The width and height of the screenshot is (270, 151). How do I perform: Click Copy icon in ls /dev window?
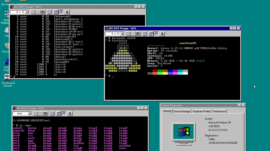pos(41,113)
